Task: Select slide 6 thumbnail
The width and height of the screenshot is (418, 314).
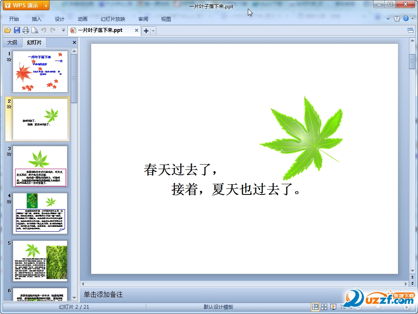Action: (40, 294)
